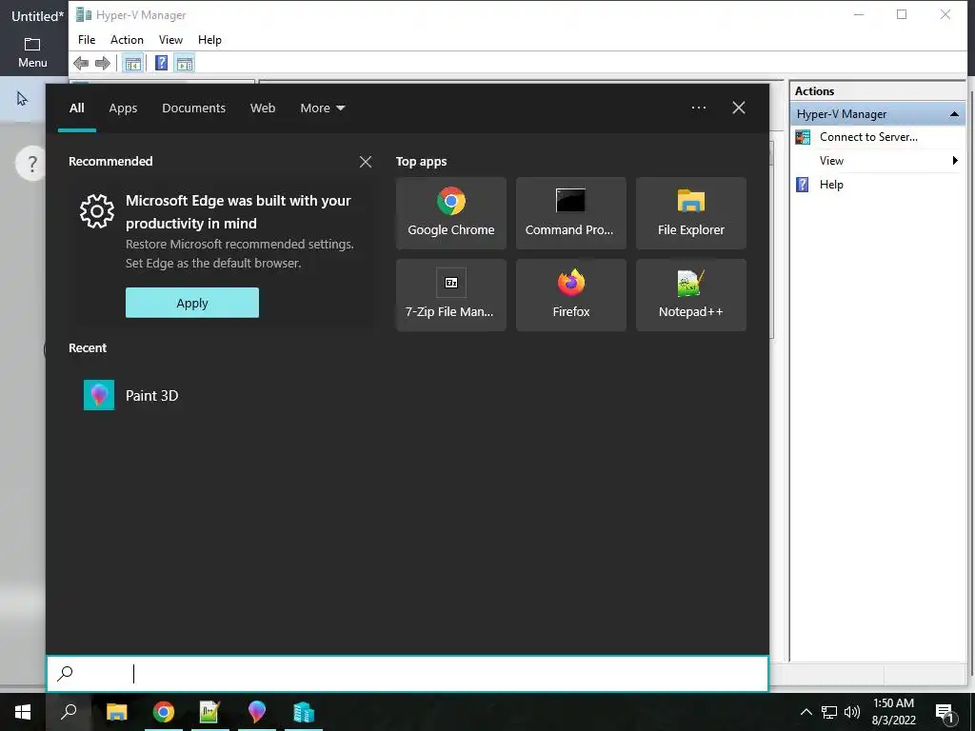Viewport: 975px width, 731px height.
Task: Open the More dropdown in search panel
Action: point(322,109)
